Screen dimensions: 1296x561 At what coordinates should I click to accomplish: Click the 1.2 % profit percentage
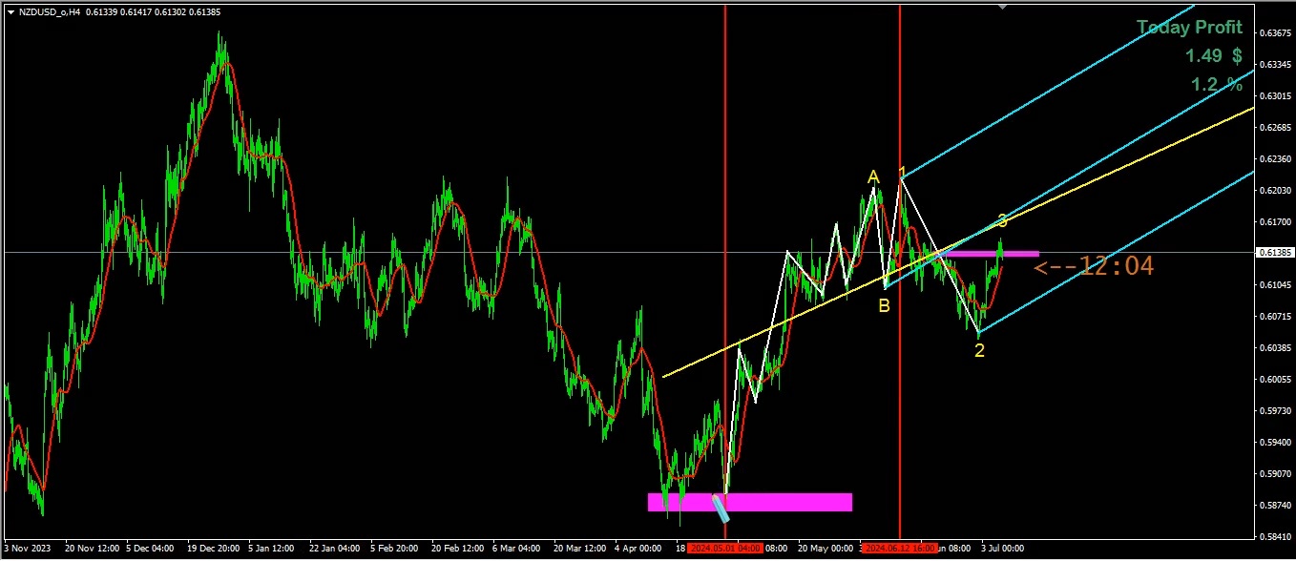1217,85
